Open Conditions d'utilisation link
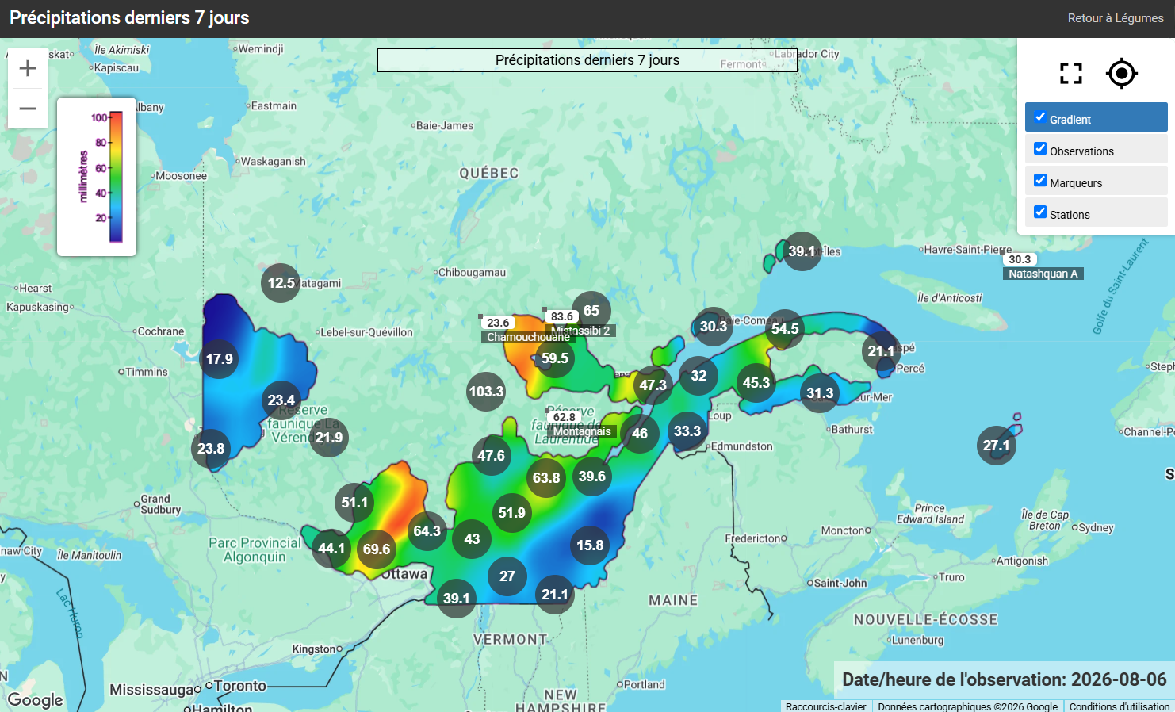The height and width of the screenshot is (712, 1175). click(x=1120, y=706)
